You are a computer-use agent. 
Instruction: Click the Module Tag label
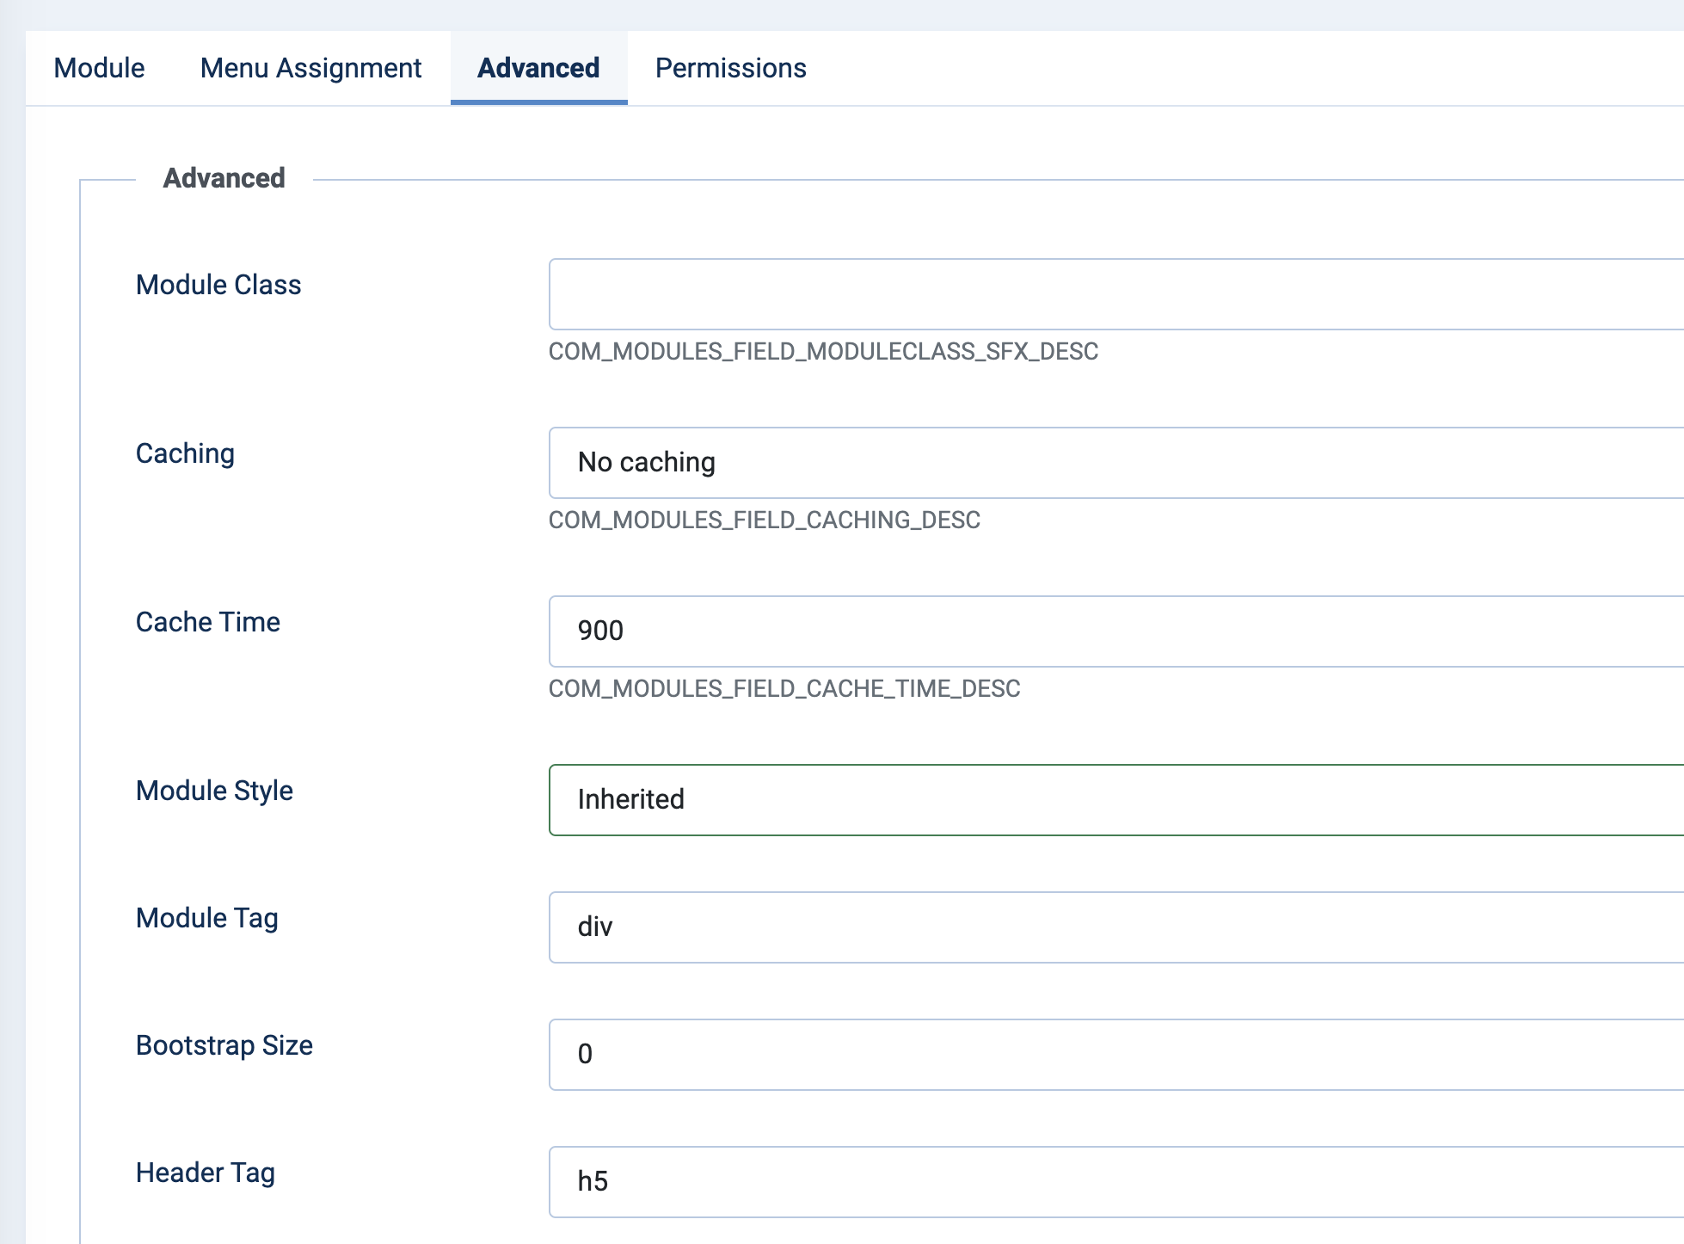pos(206,918)
